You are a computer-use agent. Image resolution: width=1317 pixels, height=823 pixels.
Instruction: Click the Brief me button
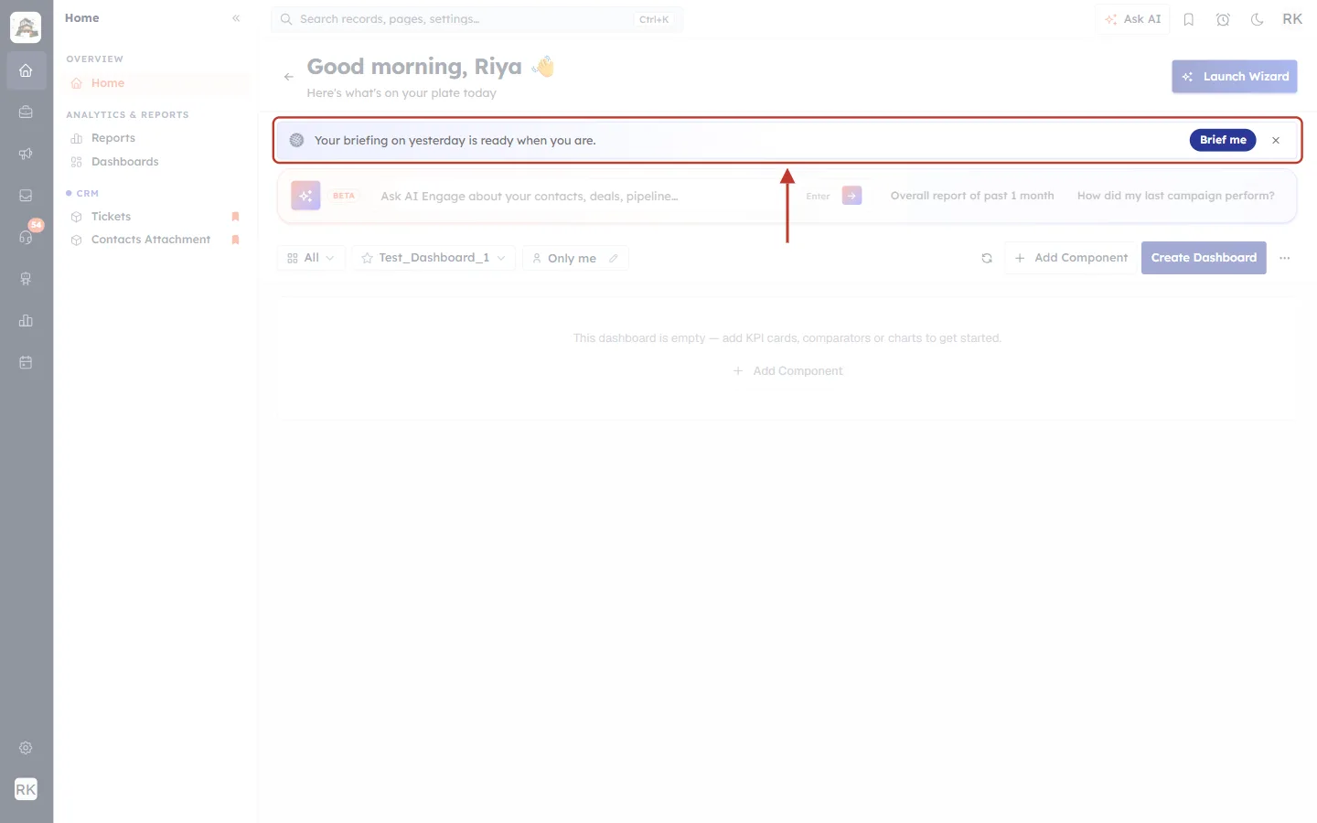[1223, 140]
